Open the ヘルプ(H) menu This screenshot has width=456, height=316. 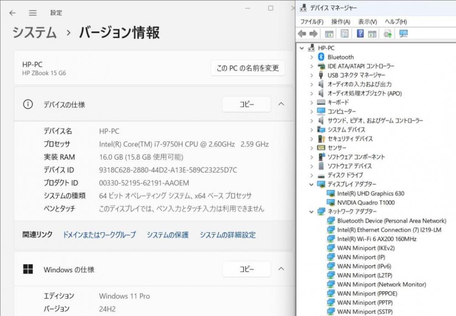coord(396,21)
